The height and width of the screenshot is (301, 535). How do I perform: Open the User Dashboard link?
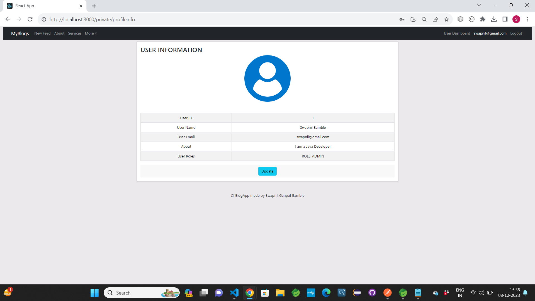coord(457,33)
